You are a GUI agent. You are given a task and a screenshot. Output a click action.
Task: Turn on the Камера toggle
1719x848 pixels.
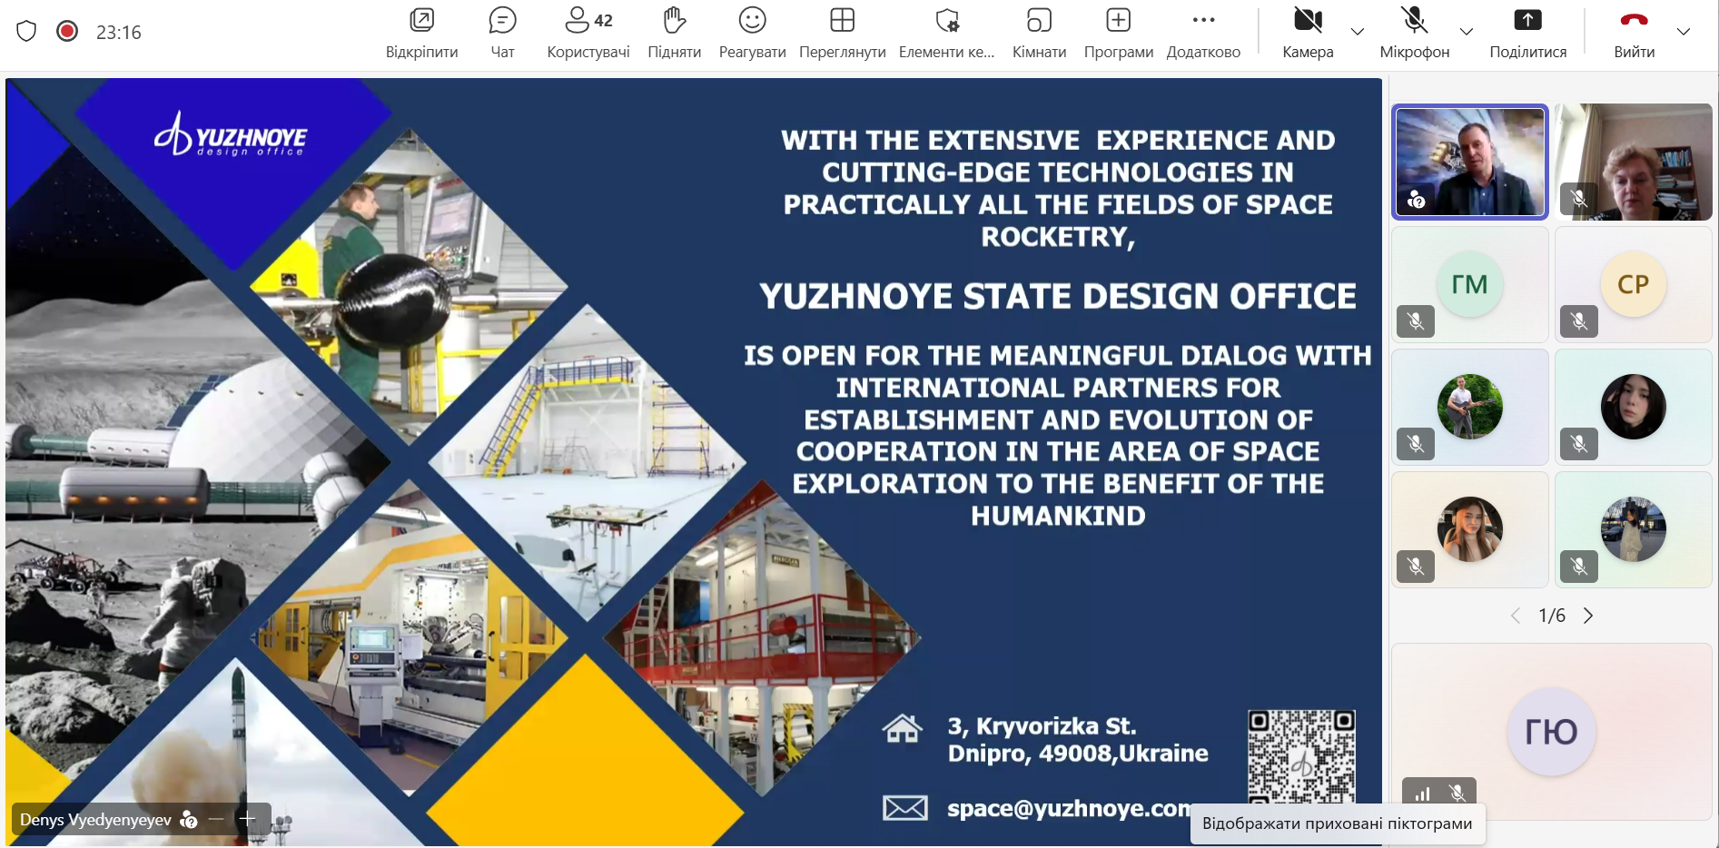coord(1308,32)
